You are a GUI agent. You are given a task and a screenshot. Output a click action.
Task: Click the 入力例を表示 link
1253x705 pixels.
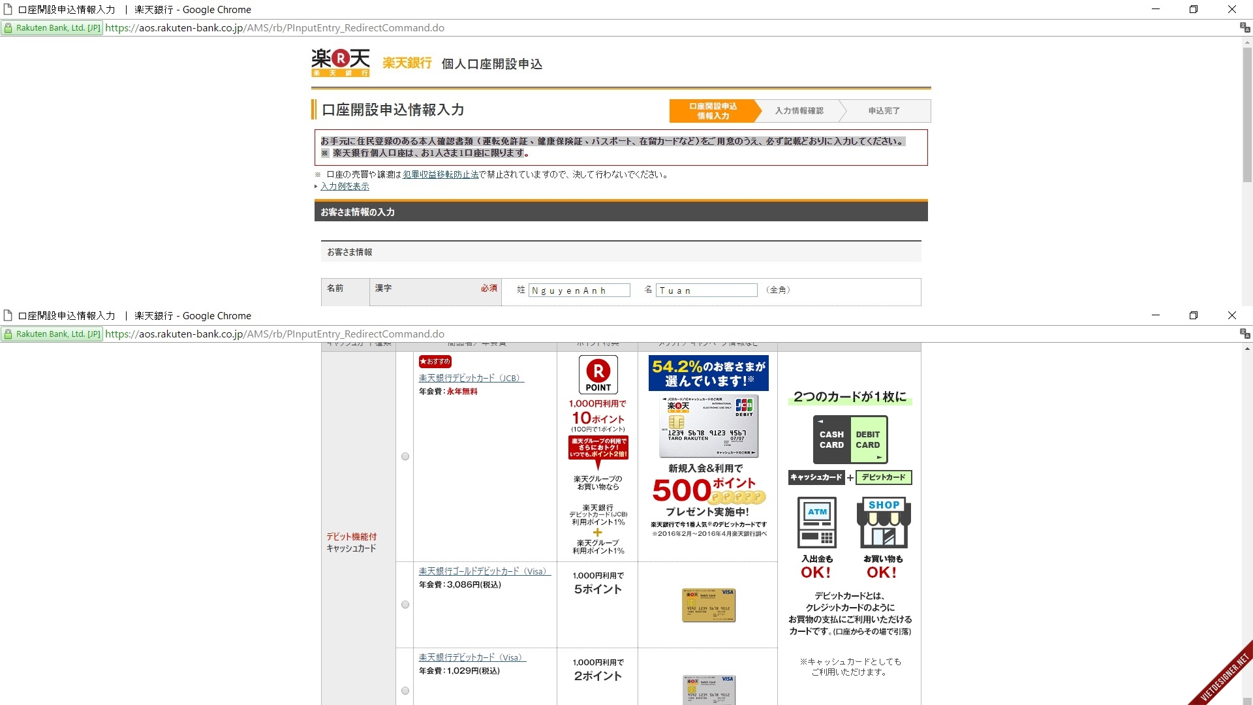click(x=345, y=186)
